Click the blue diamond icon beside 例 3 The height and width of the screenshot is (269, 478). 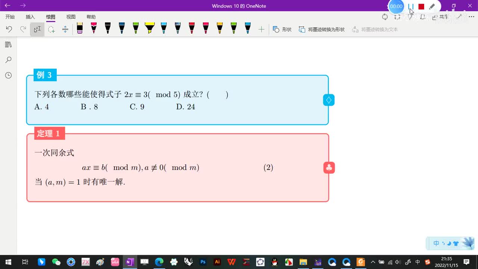click(x=329, y=100)
